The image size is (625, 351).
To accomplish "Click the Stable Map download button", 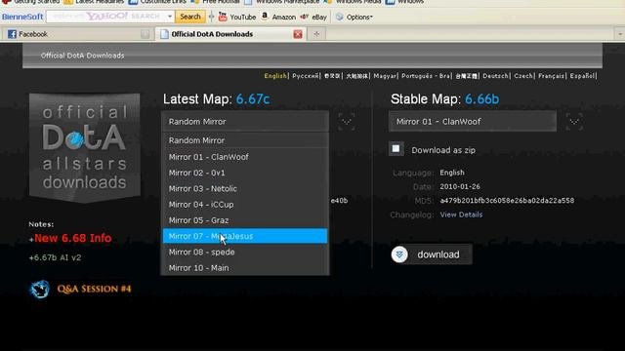I will (432, 254).
